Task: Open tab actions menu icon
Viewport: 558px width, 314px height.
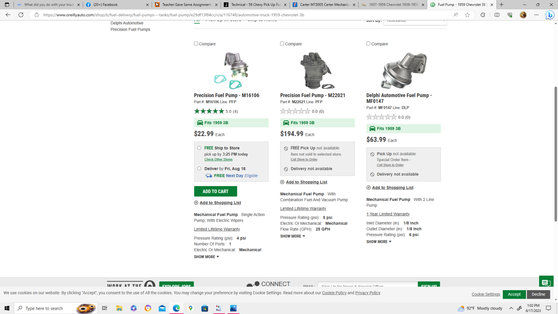Action: click(7, 5)
